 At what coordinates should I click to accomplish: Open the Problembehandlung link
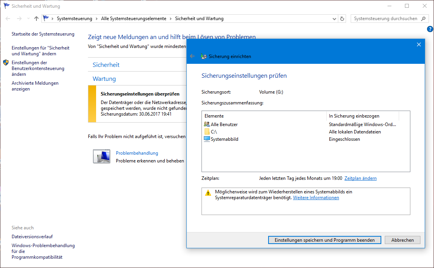click(137, 153)
